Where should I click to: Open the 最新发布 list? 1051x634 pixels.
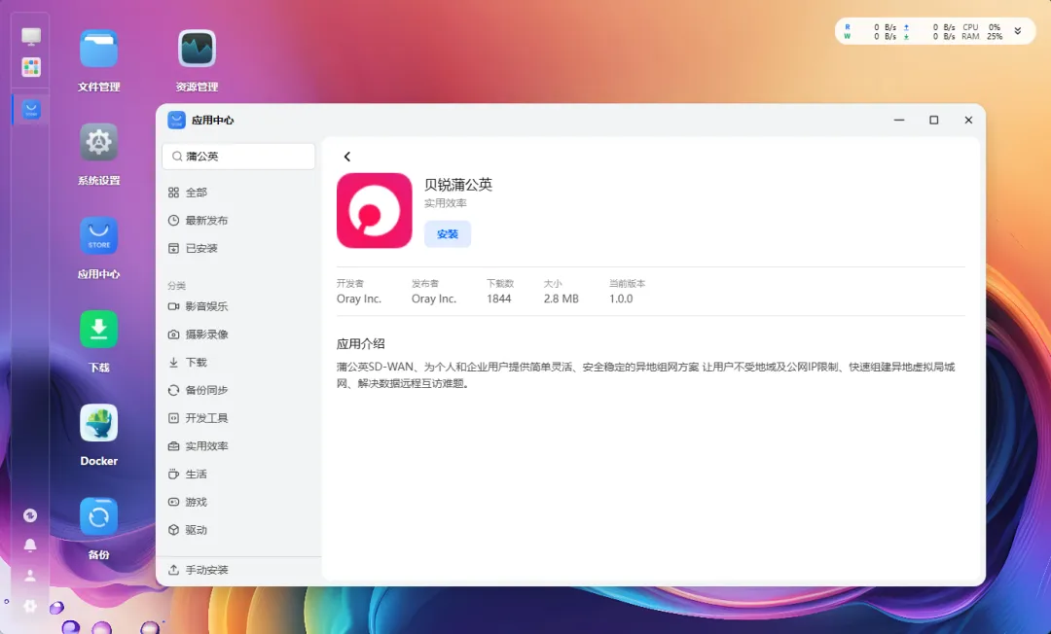click(x=206, y=221)
